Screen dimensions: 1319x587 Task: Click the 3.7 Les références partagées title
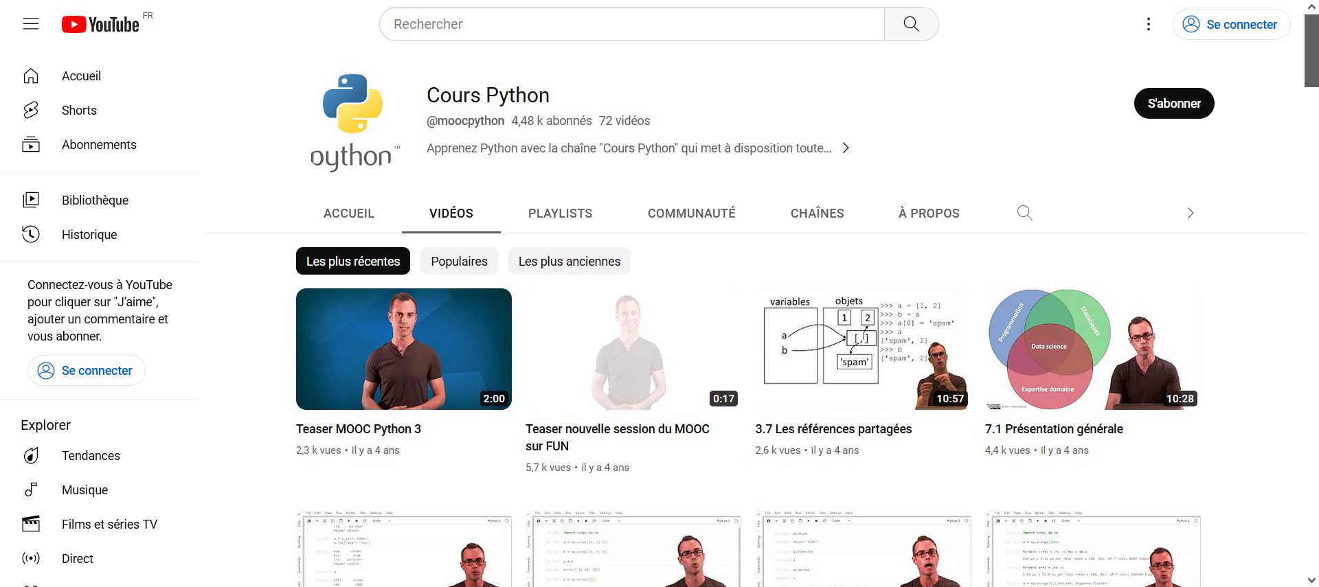pyautogui.click(x=833, y=428)
